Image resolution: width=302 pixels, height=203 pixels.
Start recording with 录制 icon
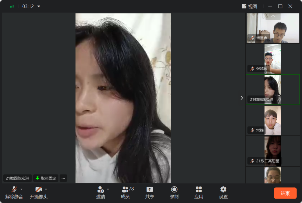coord(174,190)
